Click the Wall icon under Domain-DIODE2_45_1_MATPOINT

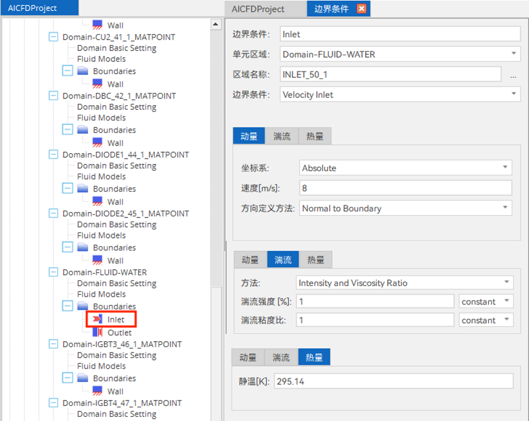click(x=97, y=260)
